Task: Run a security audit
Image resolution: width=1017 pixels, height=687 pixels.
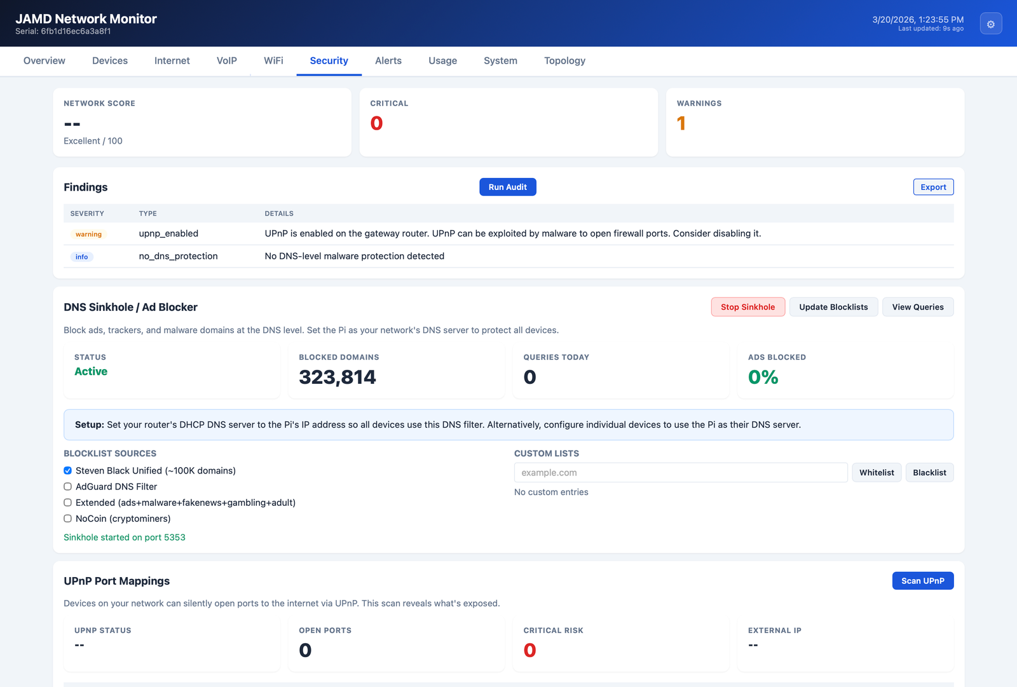Action: pyautogui.click(x=507, y=187)
